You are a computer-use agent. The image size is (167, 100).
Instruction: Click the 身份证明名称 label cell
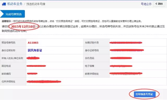point(13,50)
